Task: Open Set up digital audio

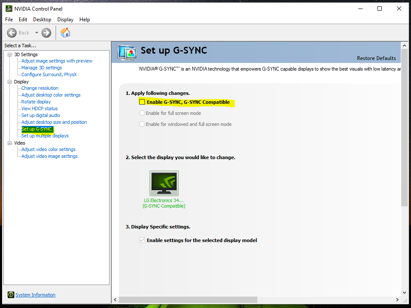Action: point(41,116)
